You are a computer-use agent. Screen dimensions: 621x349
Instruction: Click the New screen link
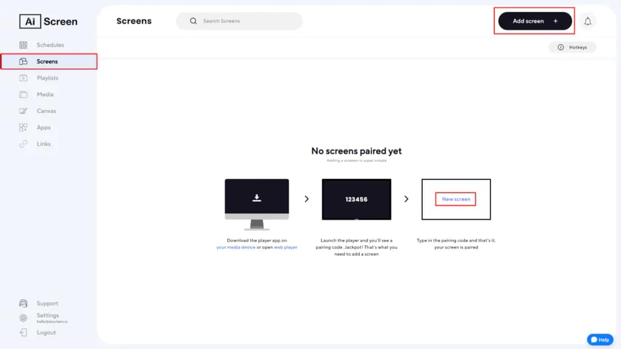(x=456, y=199)
